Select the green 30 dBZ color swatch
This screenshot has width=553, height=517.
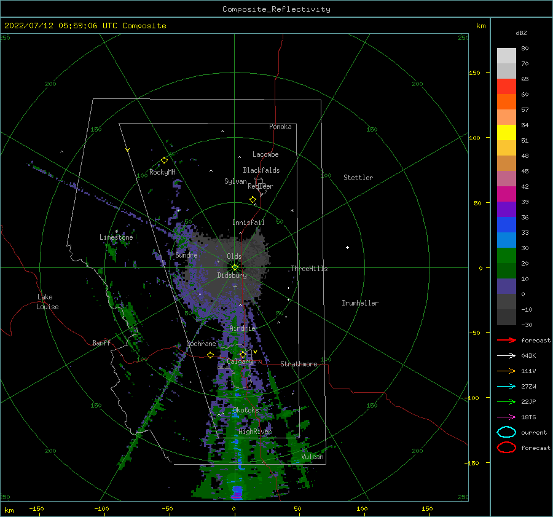(x=506, y=255)
